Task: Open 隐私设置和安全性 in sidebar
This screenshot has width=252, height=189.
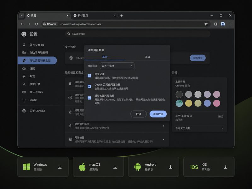Action: click(37, 60)
